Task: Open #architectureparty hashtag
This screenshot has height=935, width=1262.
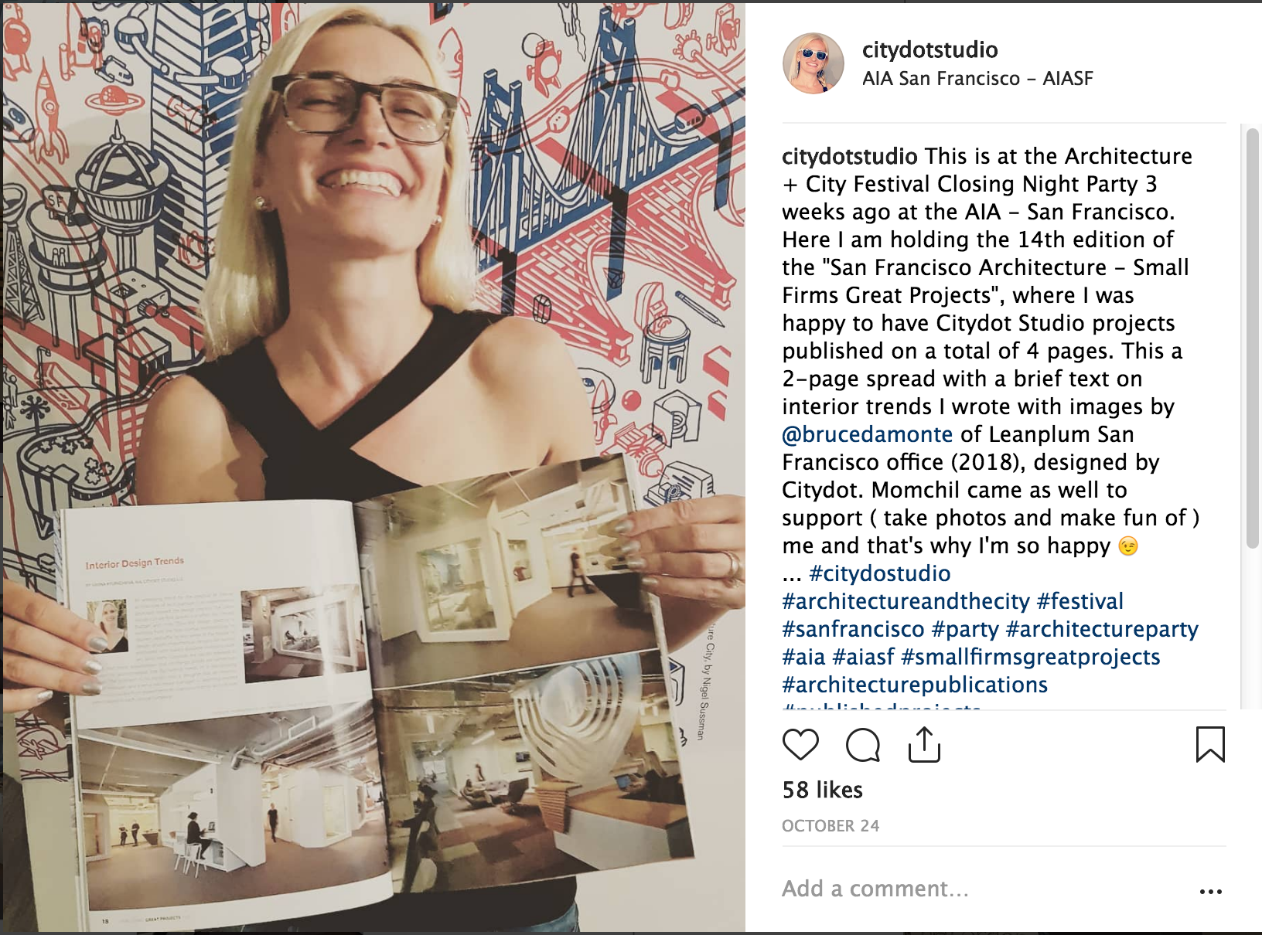Action: pos(1102,629)
